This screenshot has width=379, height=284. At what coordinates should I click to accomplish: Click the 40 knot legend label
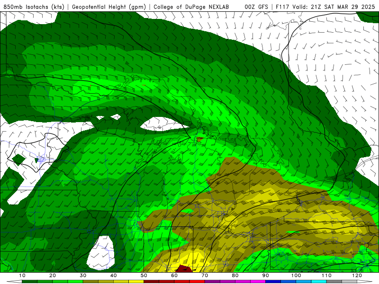click(x=113, y=275)
